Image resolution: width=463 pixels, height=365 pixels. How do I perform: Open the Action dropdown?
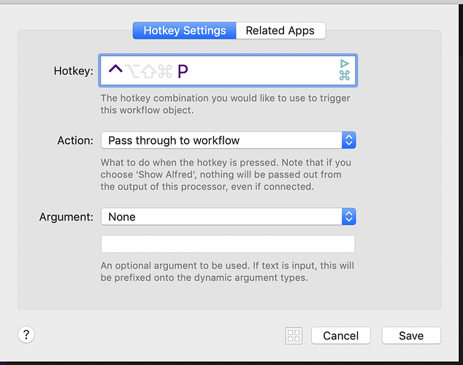(229, 140)
